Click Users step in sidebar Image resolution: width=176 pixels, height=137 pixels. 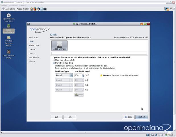[x=32, y=53]
